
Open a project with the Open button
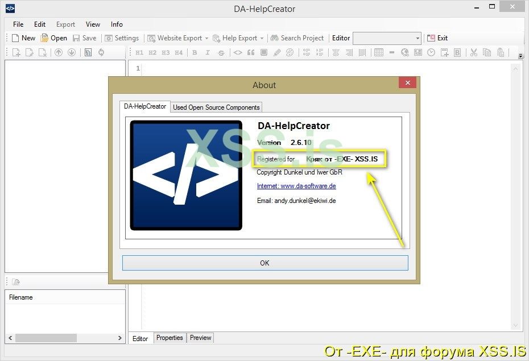point(54,38)
